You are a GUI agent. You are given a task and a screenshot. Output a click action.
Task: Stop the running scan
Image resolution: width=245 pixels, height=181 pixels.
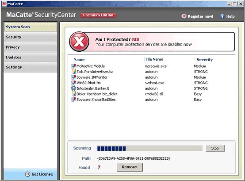(215, 148)
